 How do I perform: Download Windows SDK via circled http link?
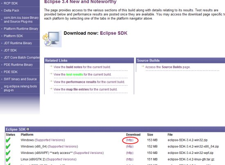(x=130, y=140)
